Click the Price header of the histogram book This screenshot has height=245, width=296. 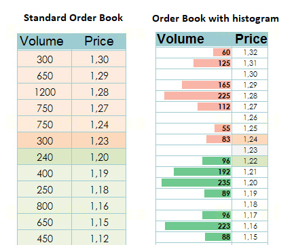point(251,39)
